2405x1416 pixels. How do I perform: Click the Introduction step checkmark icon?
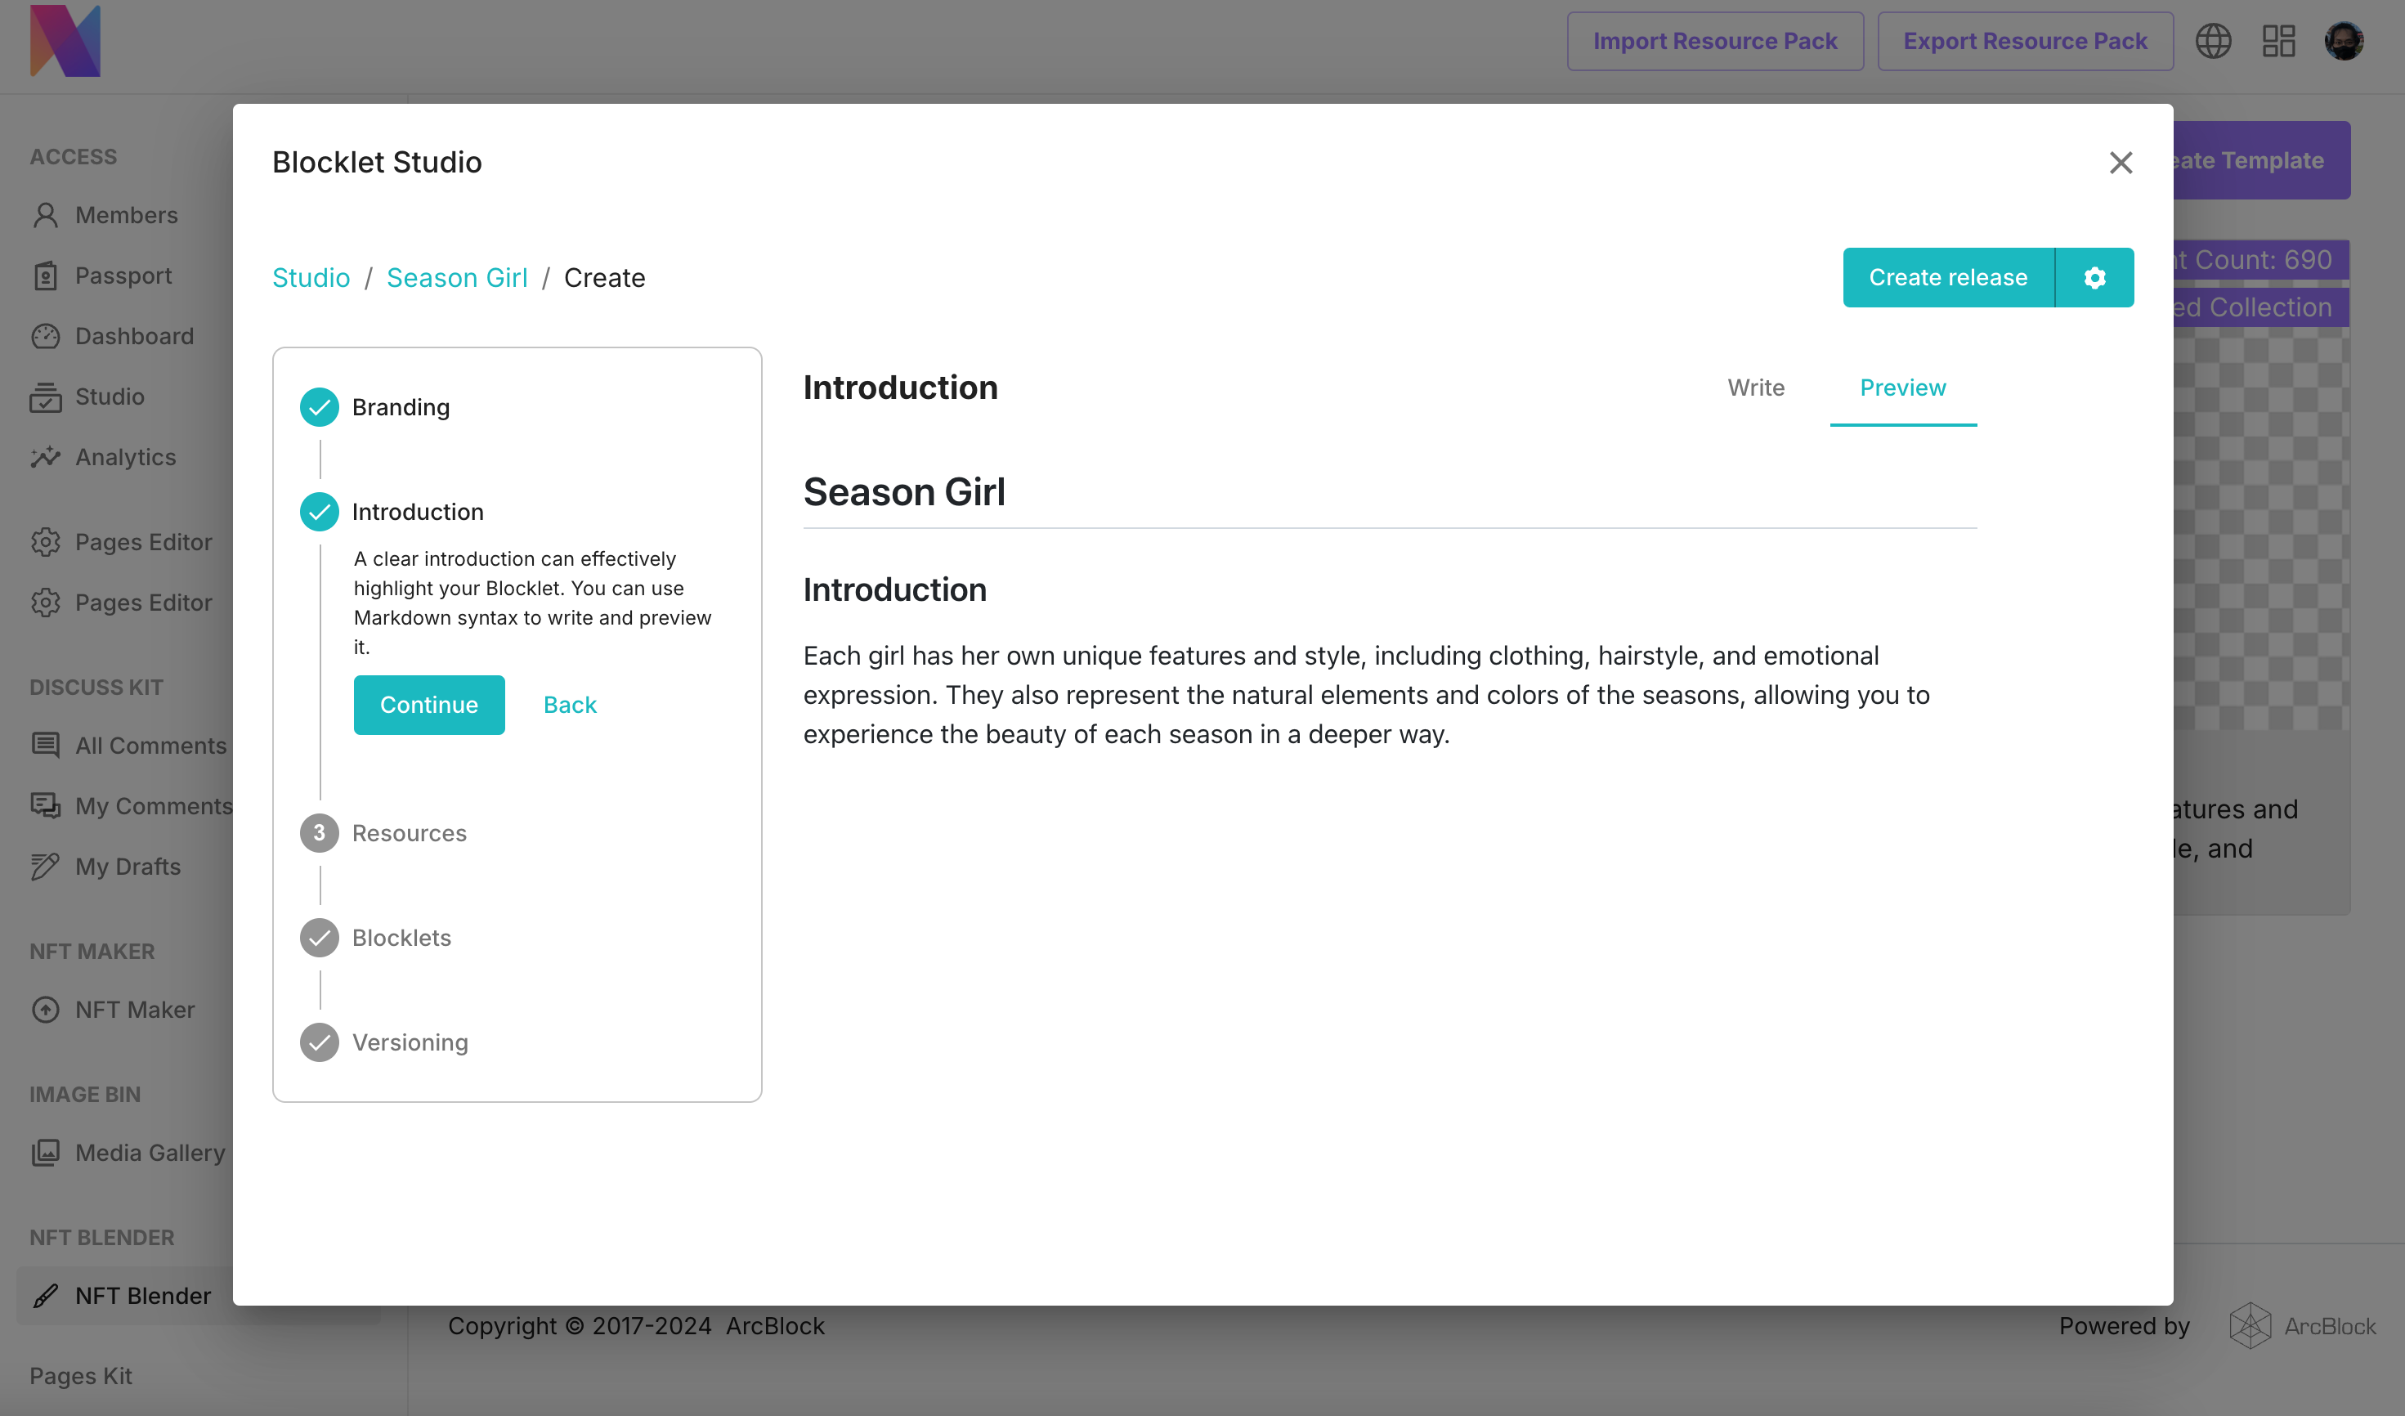pos(320,513)
